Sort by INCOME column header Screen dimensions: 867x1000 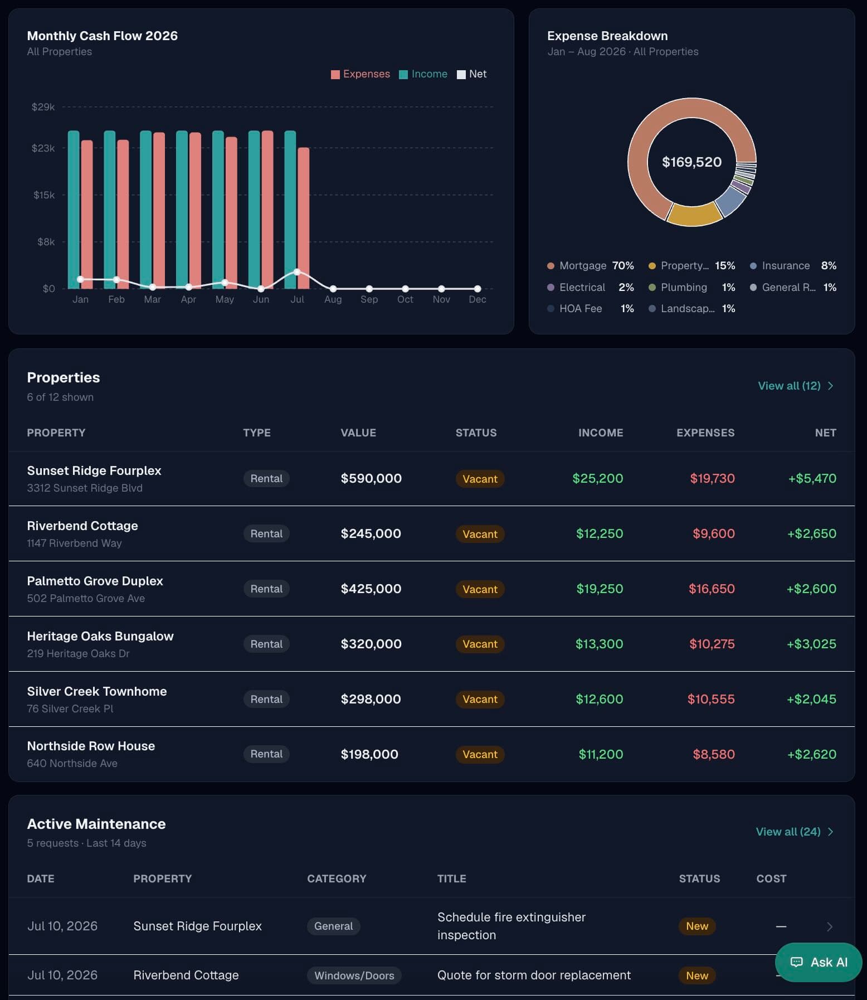(x=601, y=433)
